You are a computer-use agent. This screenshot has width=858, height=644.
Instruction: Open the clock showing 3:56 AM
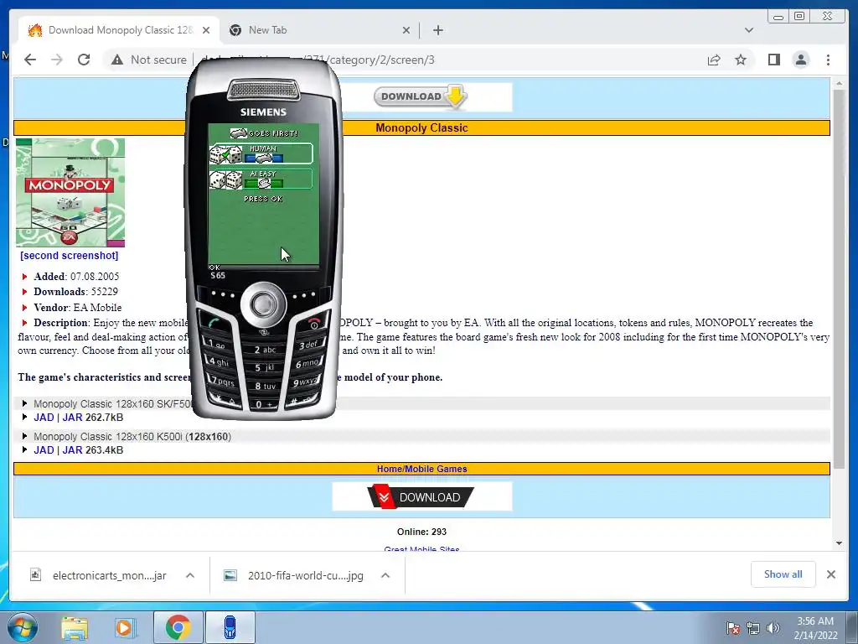point(815,627)
